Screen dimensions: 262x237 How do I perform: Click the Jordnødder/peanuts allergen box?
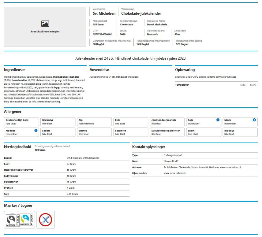167,122
